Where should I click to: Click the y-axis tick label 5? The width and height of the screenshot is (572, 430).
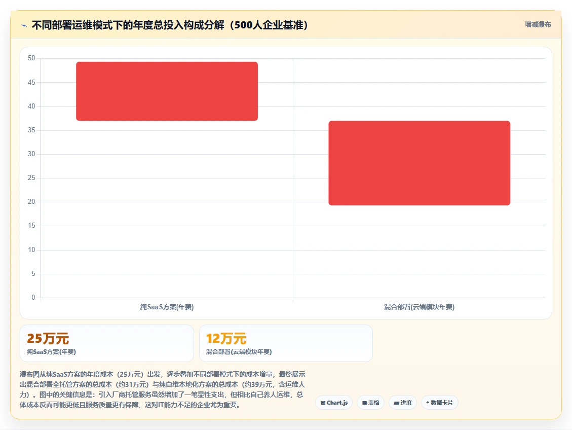pyautogui.click(x=33, y=274)
